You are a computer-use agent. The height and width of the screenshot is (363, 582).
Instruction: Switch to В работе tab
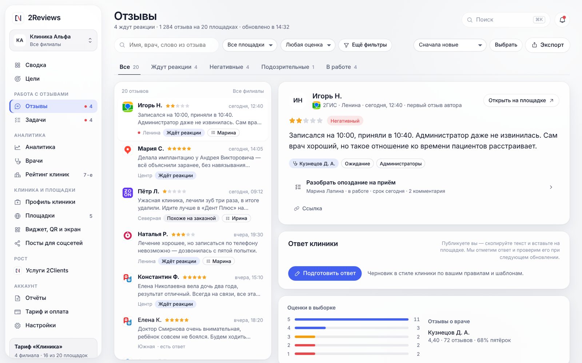point(342,67)
